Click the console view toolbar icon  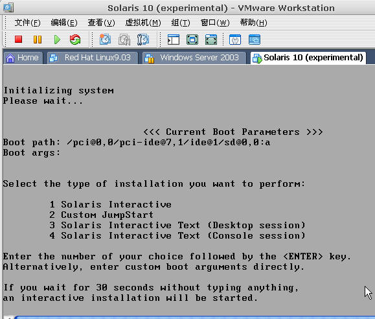coord(255,40)
